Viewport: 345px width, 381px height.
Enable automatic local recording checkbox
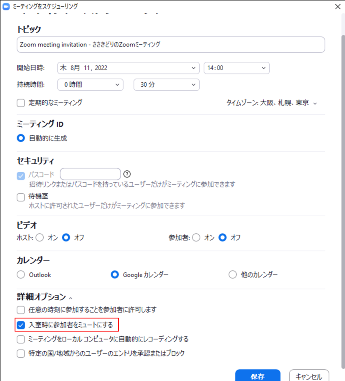click(x=21, y=339)
